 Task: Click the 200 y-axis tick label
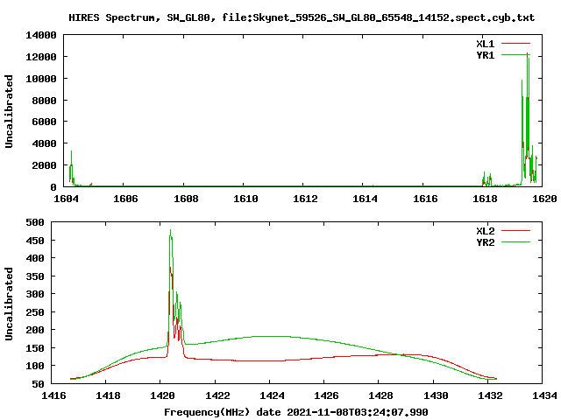(x=35, y=330)
